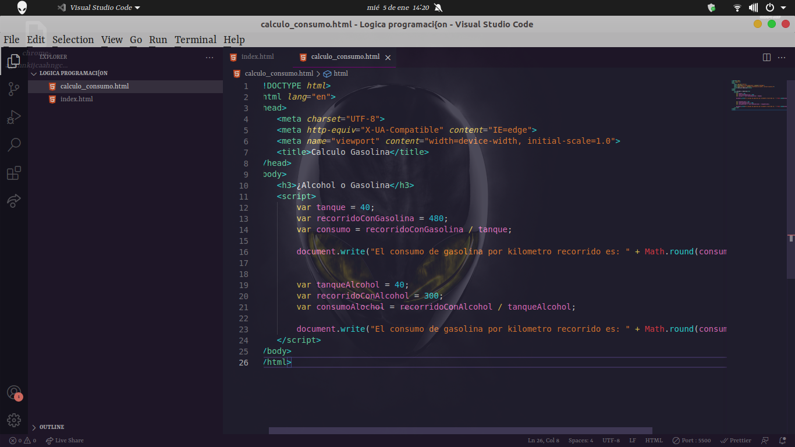Screen dimensions: 795x447
Task: Open the Terminal menu
Action: point(196,40)
